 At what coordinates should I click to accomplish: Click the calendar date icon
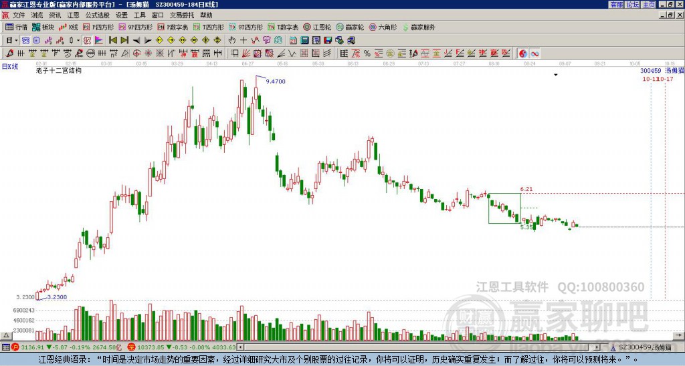[x=293, y=41]
